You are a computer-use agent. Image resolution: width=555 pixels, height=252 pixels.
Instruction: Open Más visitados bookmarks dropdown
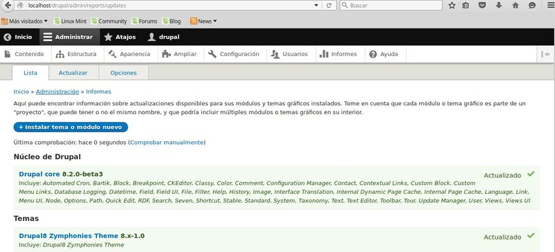coord(24,21)
